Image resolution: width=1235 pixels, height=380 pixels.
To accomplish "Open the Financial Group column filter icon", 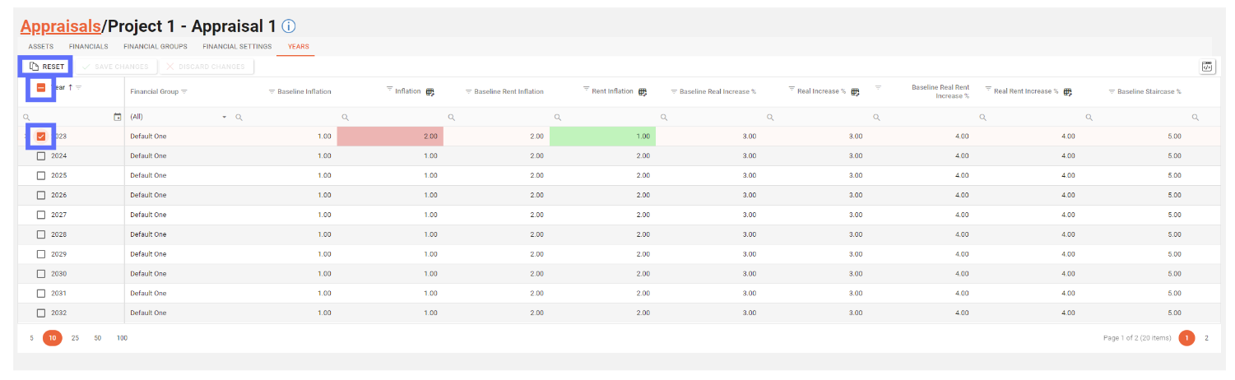I will pyautogui.click(x=184, y=91).
